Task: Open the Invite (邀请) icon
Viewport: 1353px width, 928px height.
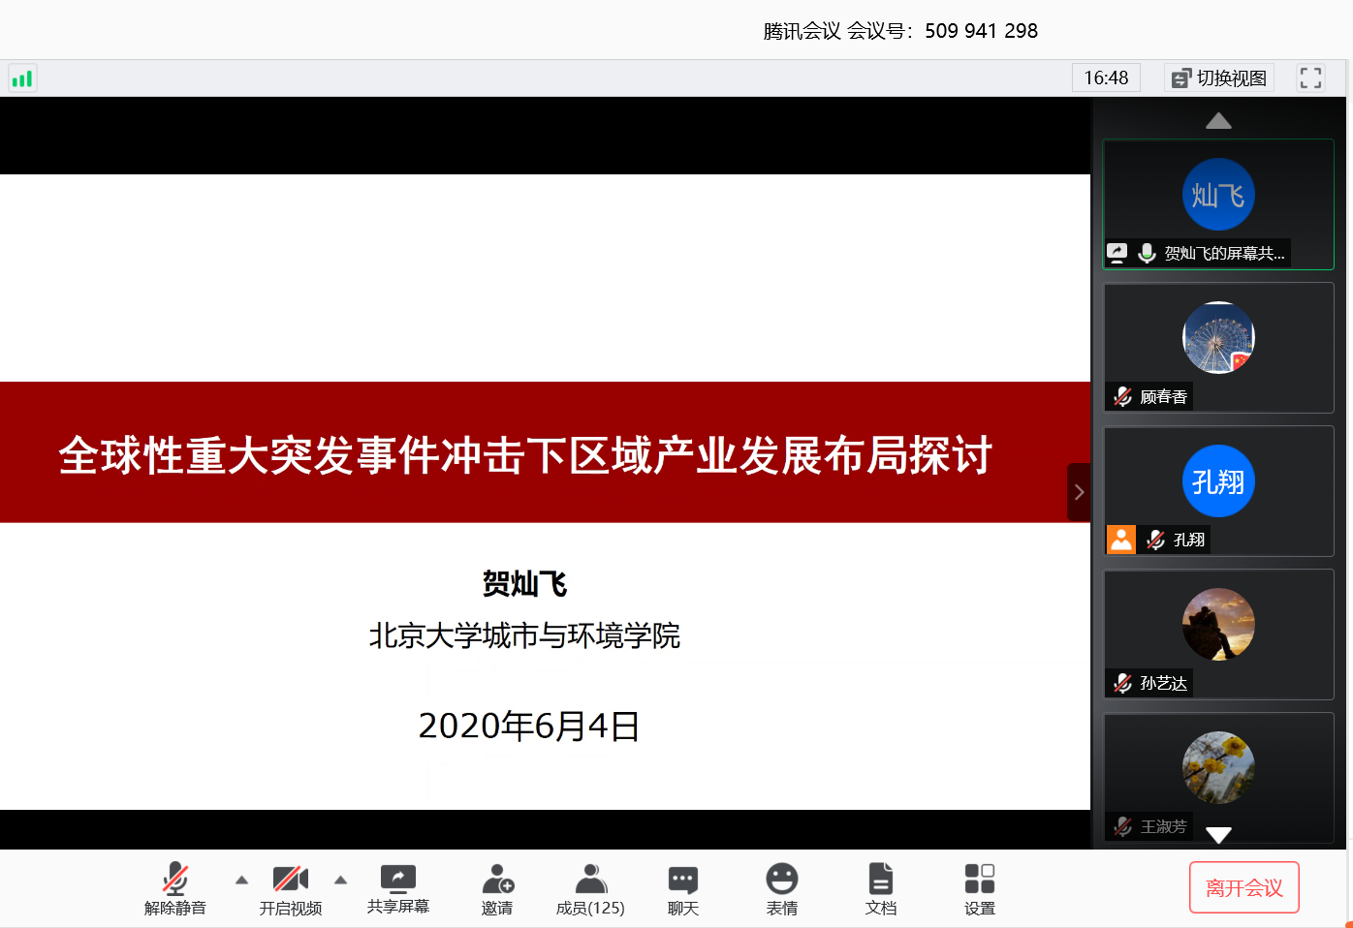Action: (497, 880)
